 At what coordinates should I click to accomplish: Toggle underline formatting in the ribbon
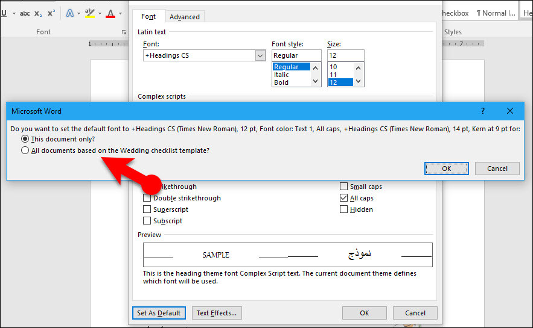[4, 13]
